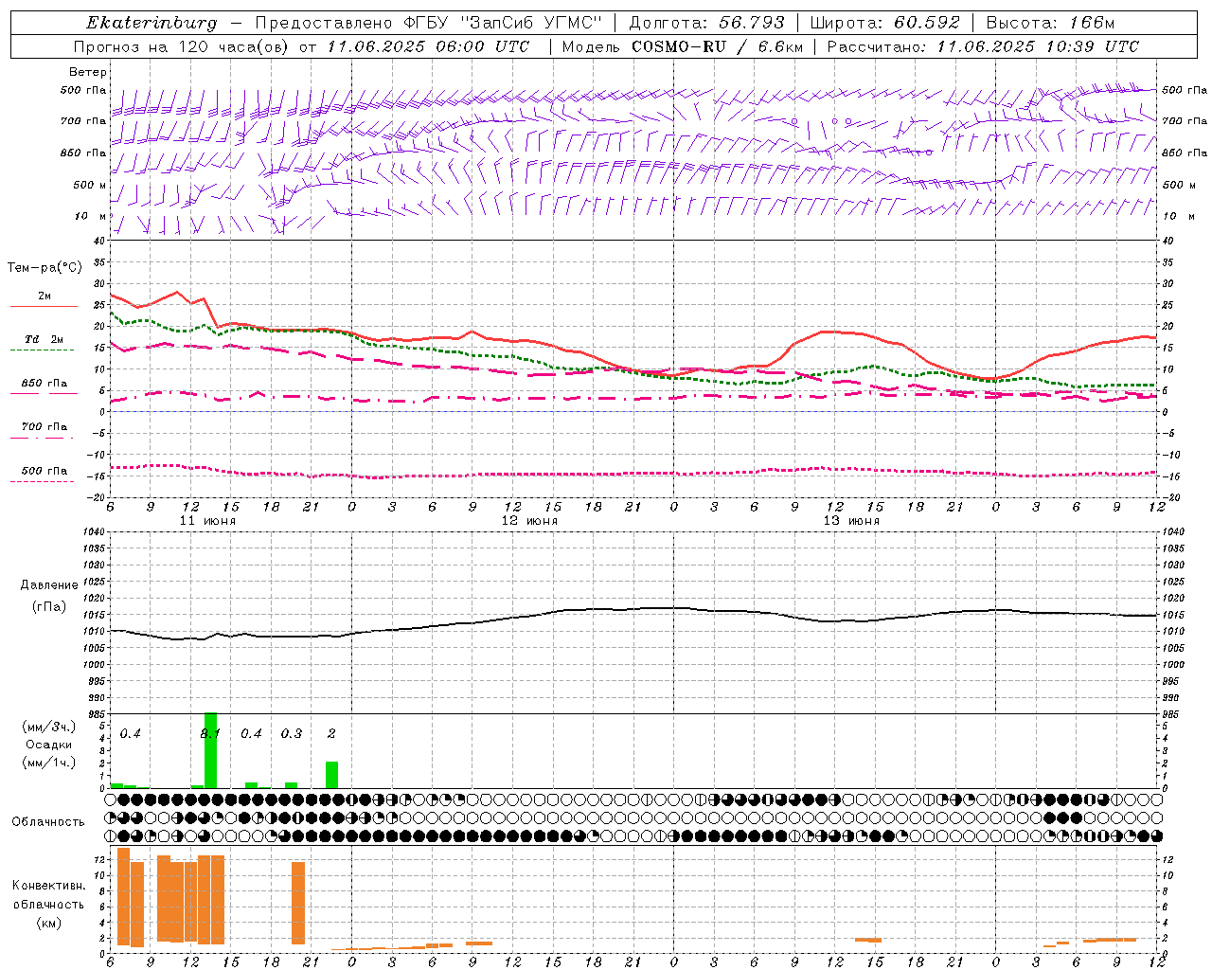
Task: Click the 'Модель COSMO-RU / 6.6км' text
Action: pos(682,46)
